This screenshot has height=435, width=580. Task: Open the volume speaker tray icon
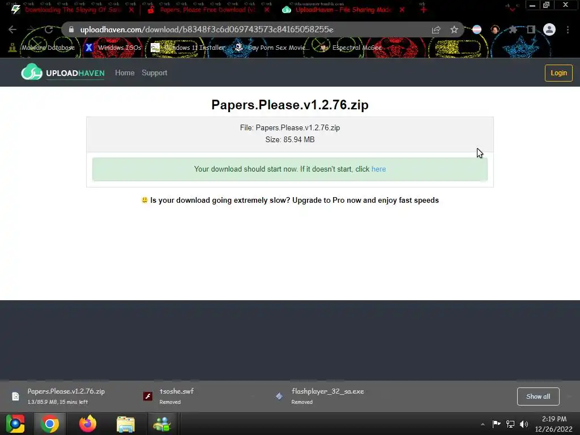[524, 424]
